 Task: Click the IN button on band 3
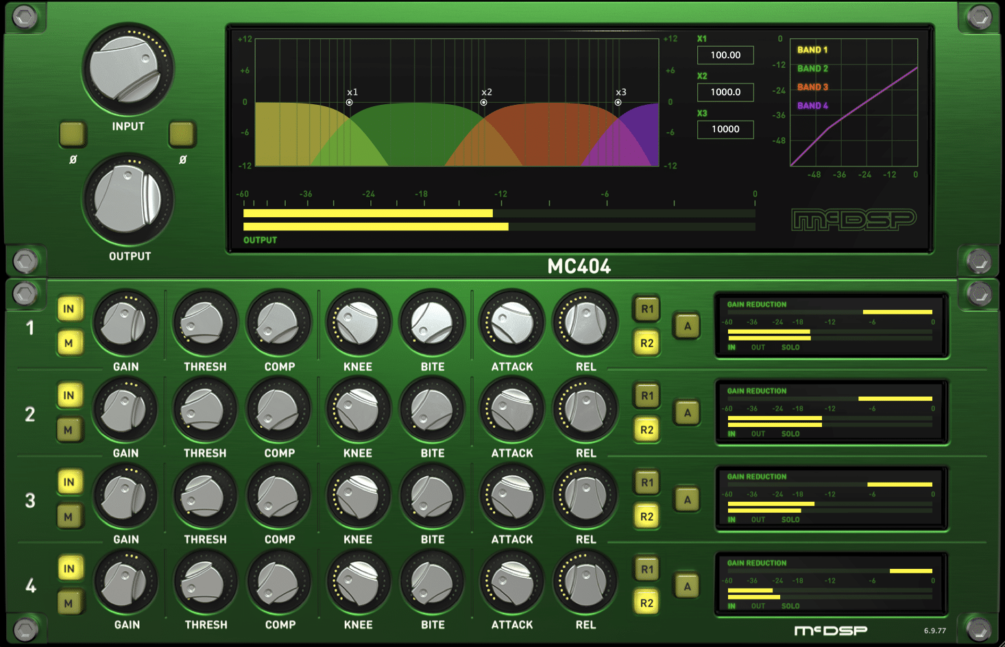(69, 483)
